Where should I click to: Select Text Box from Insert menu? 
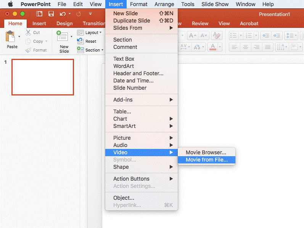(x=124, y=59)
